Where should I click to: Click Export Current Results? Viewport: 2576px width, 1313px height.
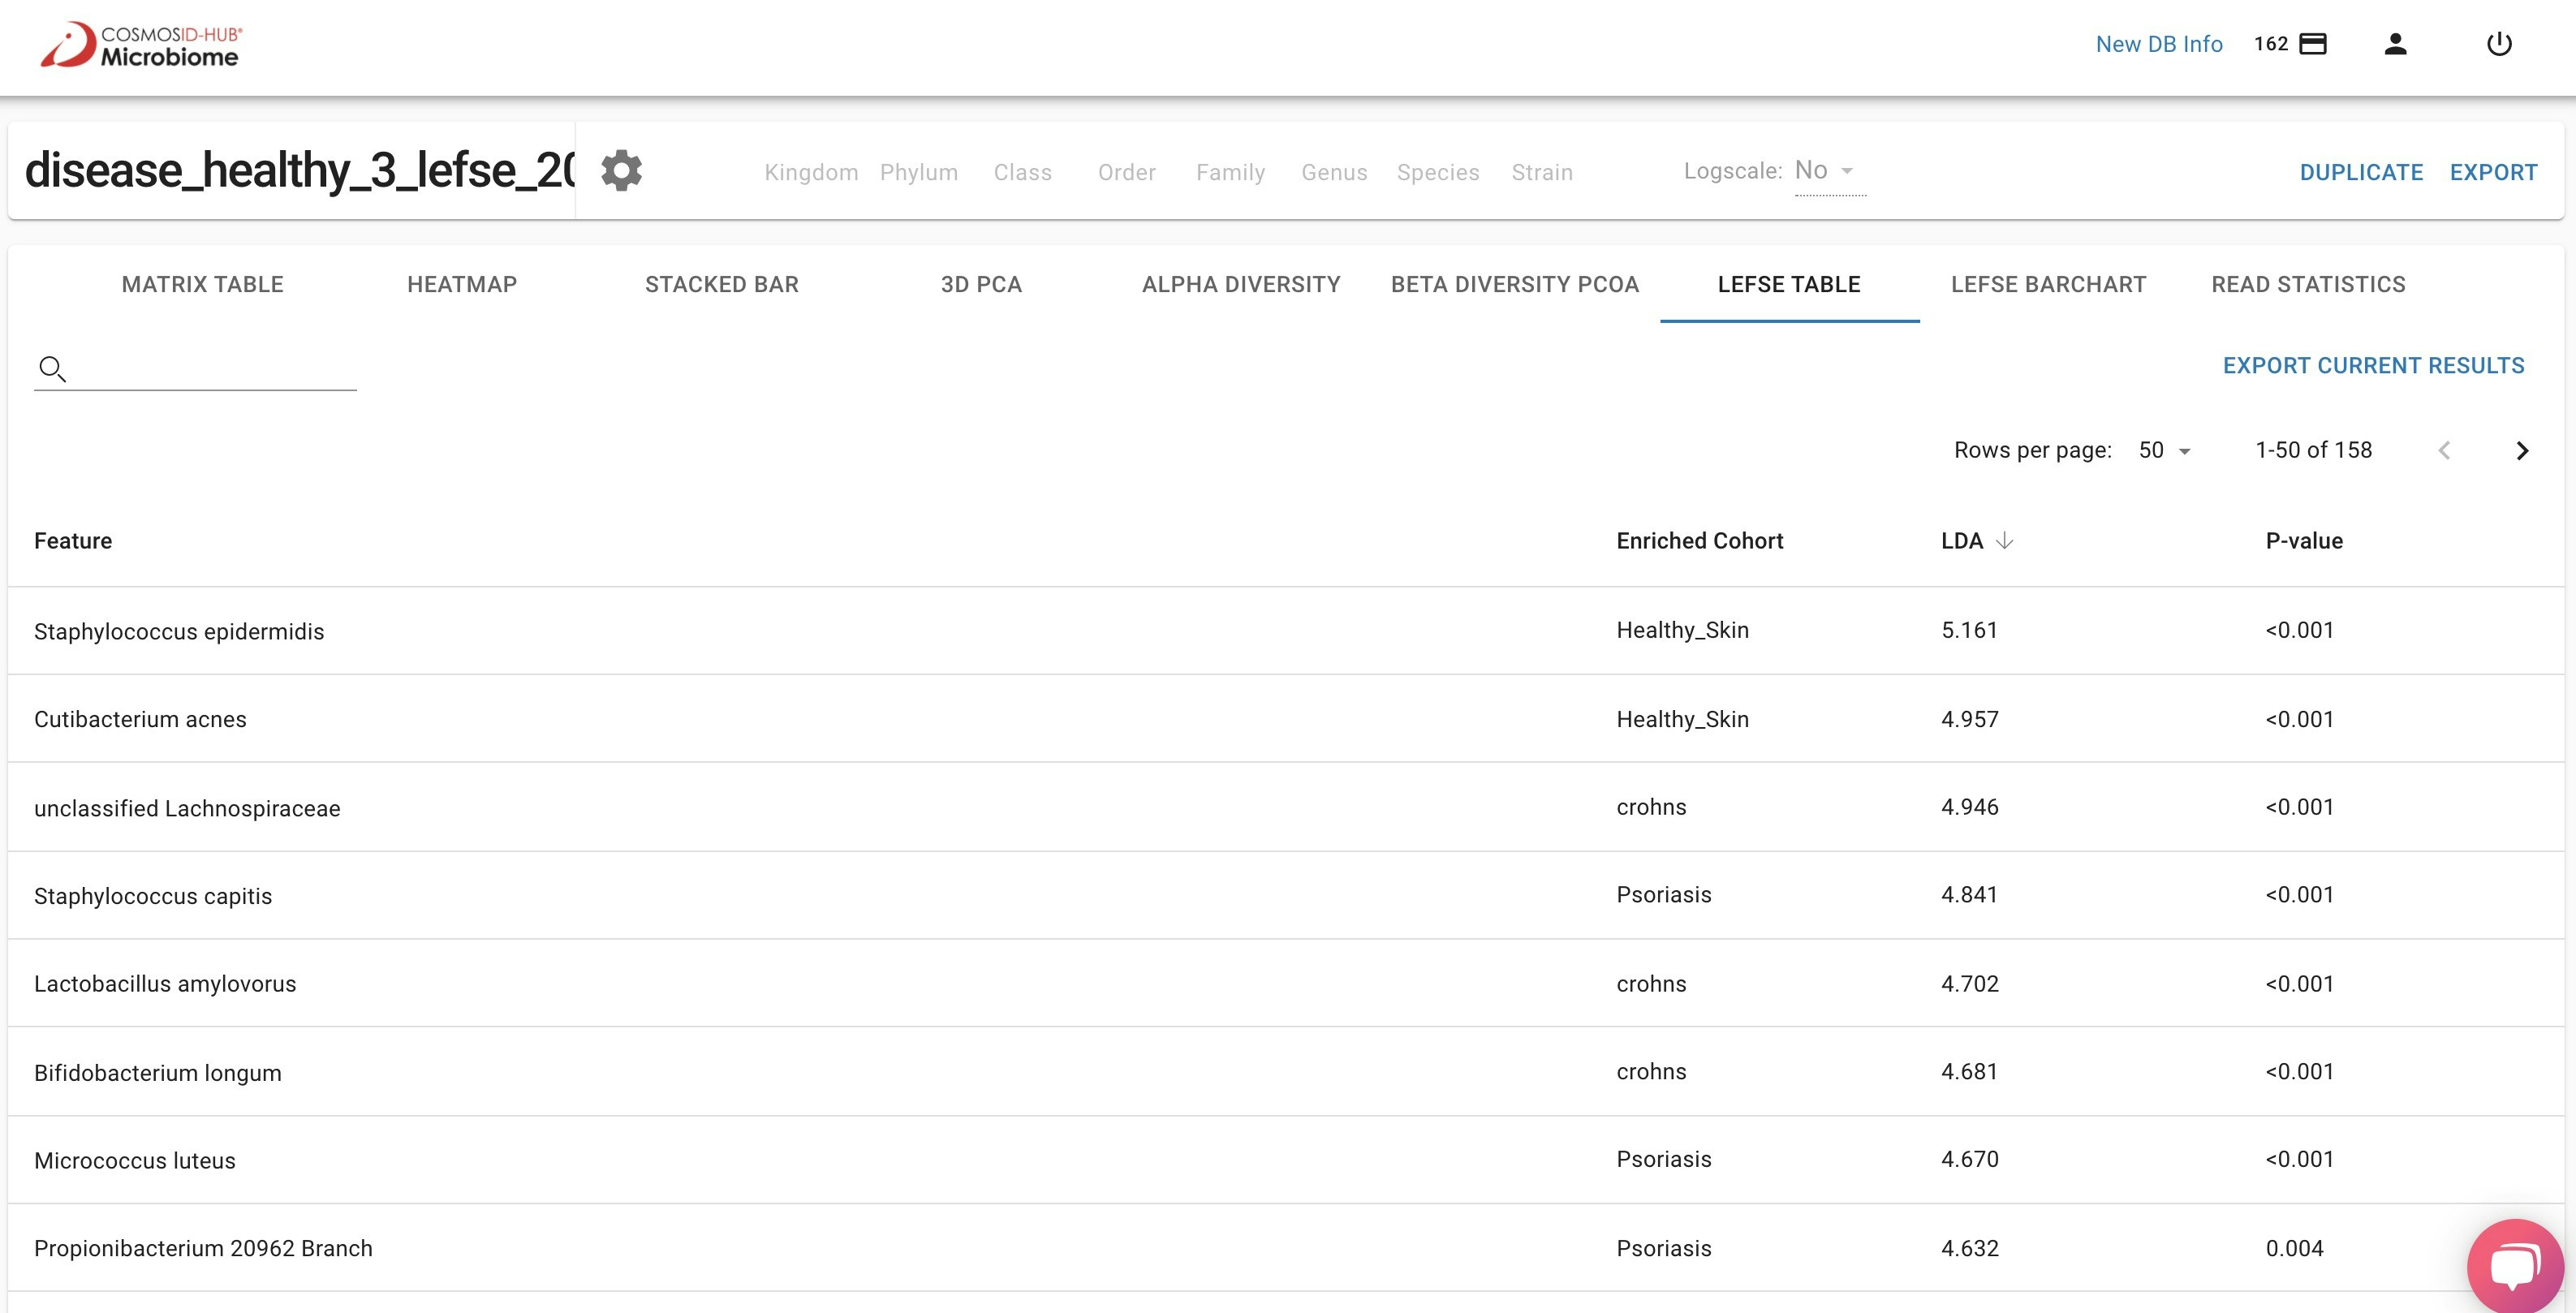(2372, 366)
